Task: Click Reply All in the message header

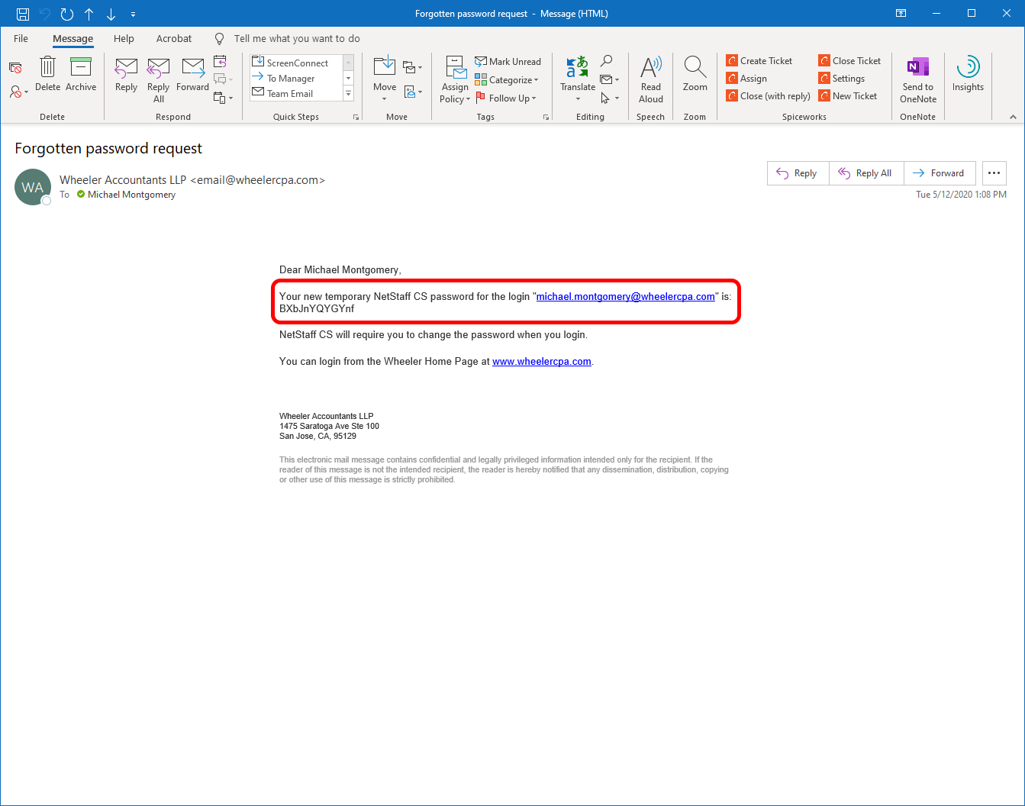Action: (x=866, y=173)
